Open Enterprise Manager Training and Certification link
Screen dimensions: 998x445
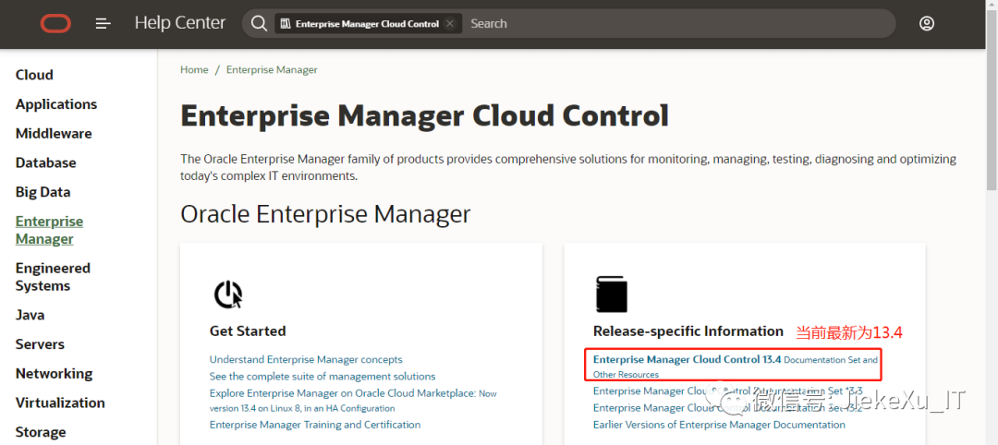click(x=315, y=425)
